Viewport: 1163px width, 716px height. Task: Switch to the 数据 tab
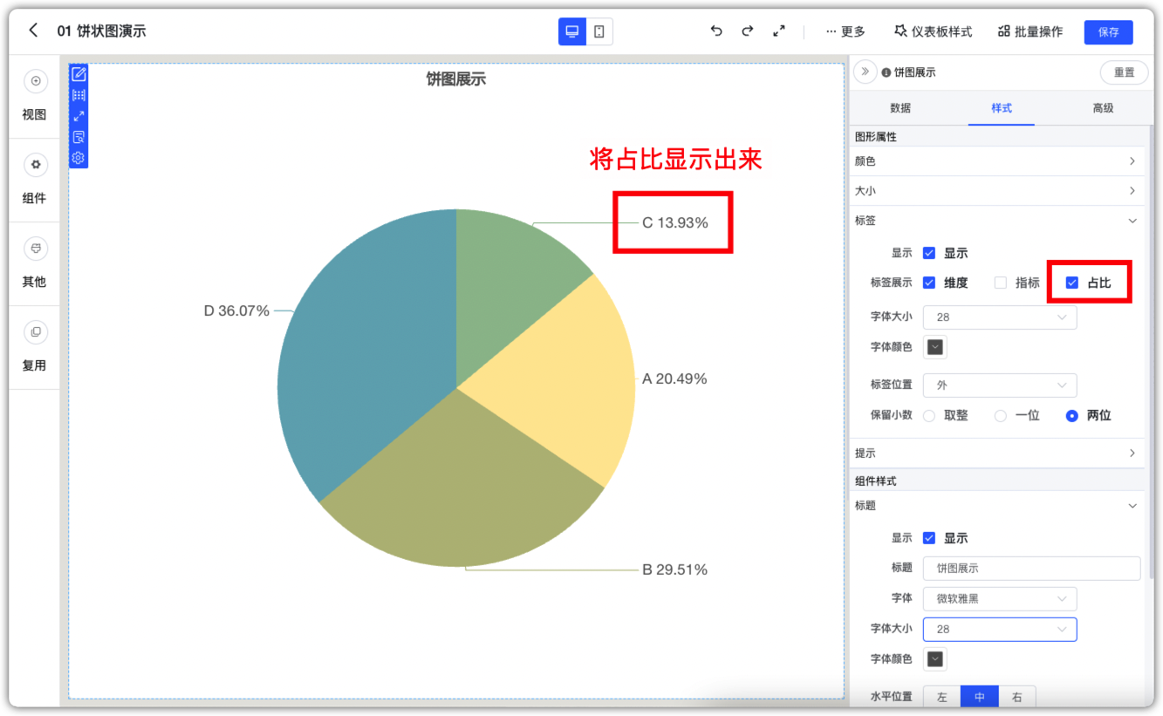point(900,108)
